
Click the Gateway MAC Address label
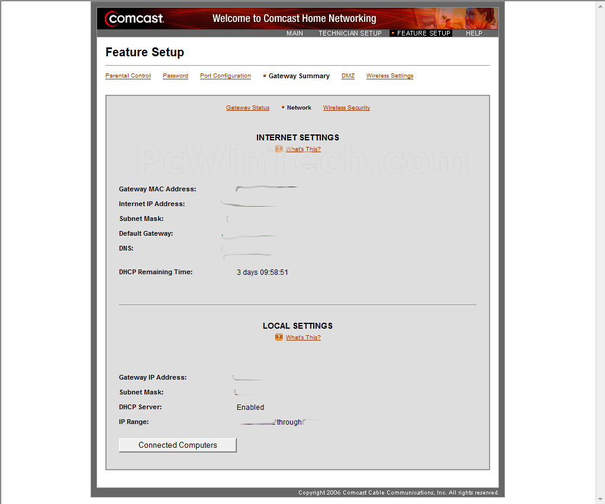(x=157, y=189)
